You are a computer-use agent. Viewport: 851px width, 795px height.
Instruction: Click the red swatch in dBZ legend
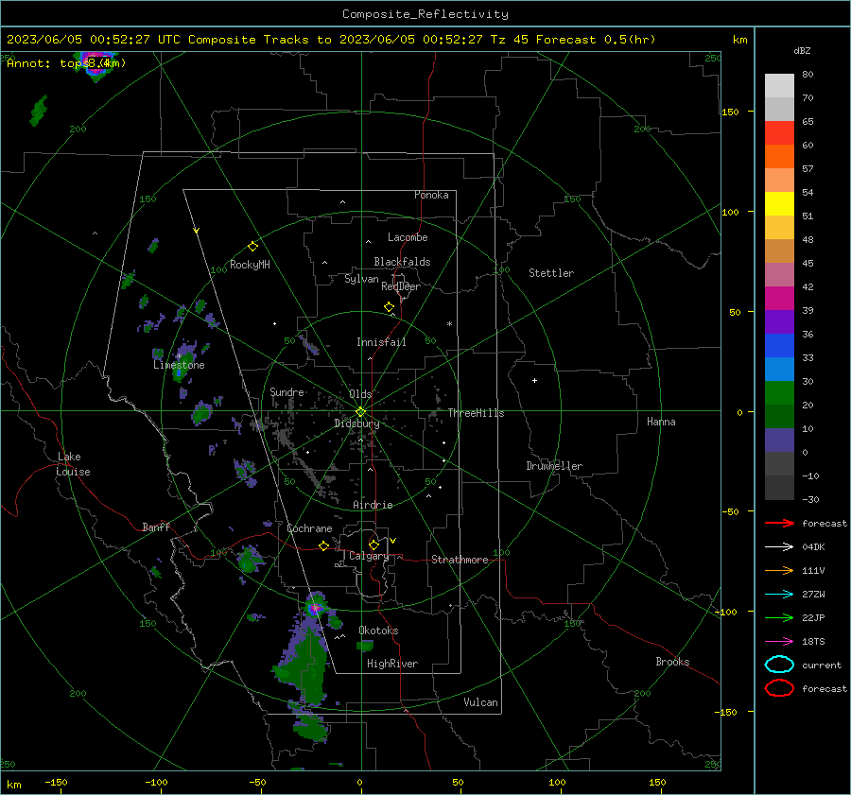pyautogui.click(x=779, y=133)
